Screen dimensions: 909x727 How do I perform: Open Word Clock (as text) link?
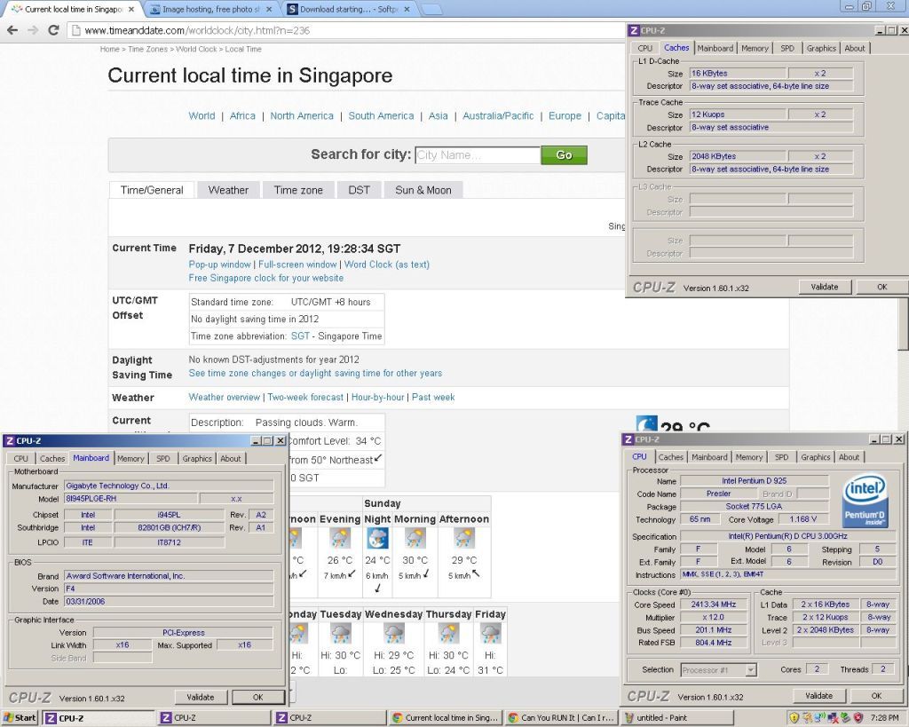coord(387,265)
